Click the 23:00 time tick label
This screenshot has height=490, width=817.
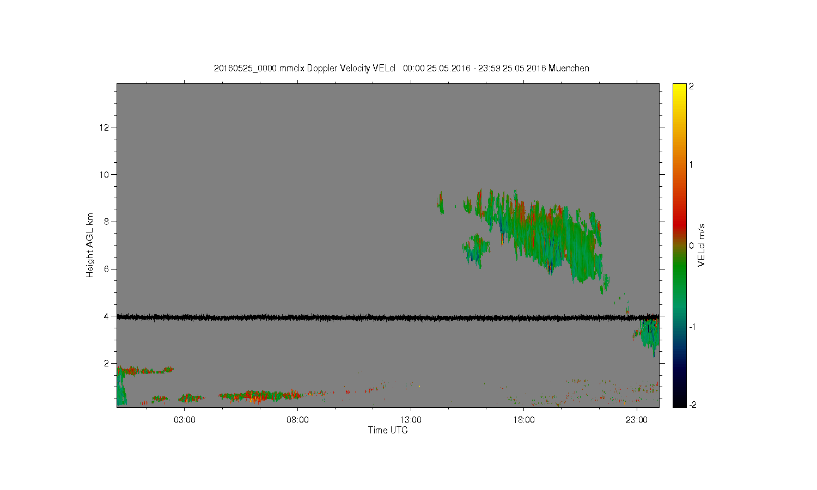point(637,420)
